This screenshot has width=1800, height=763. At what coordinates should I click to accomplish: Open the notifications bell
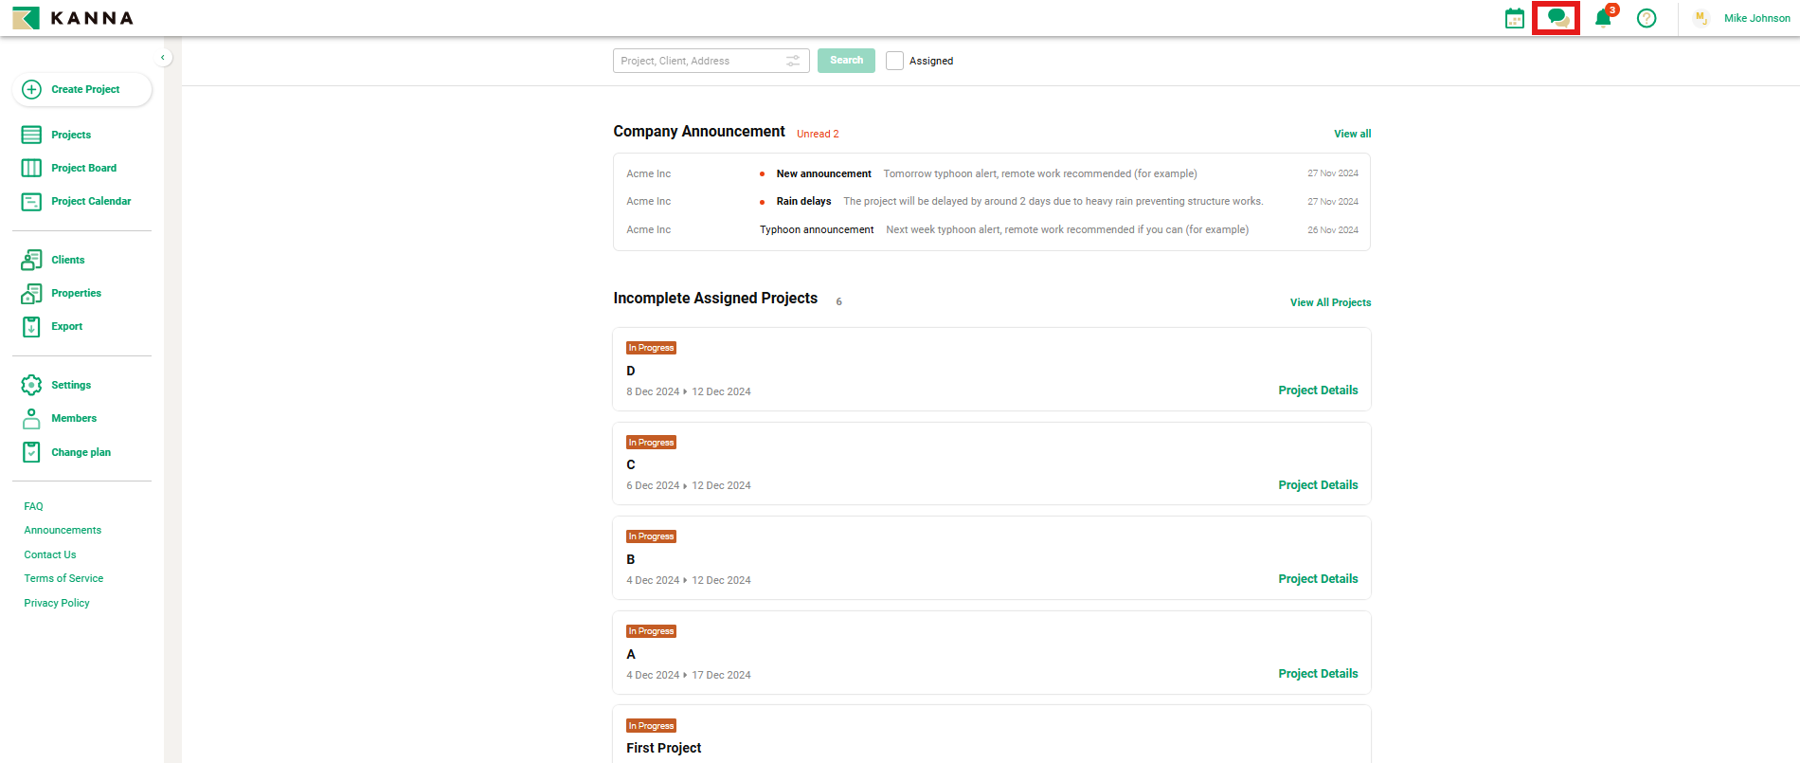pyautogui.click(x=1603, y=18)
